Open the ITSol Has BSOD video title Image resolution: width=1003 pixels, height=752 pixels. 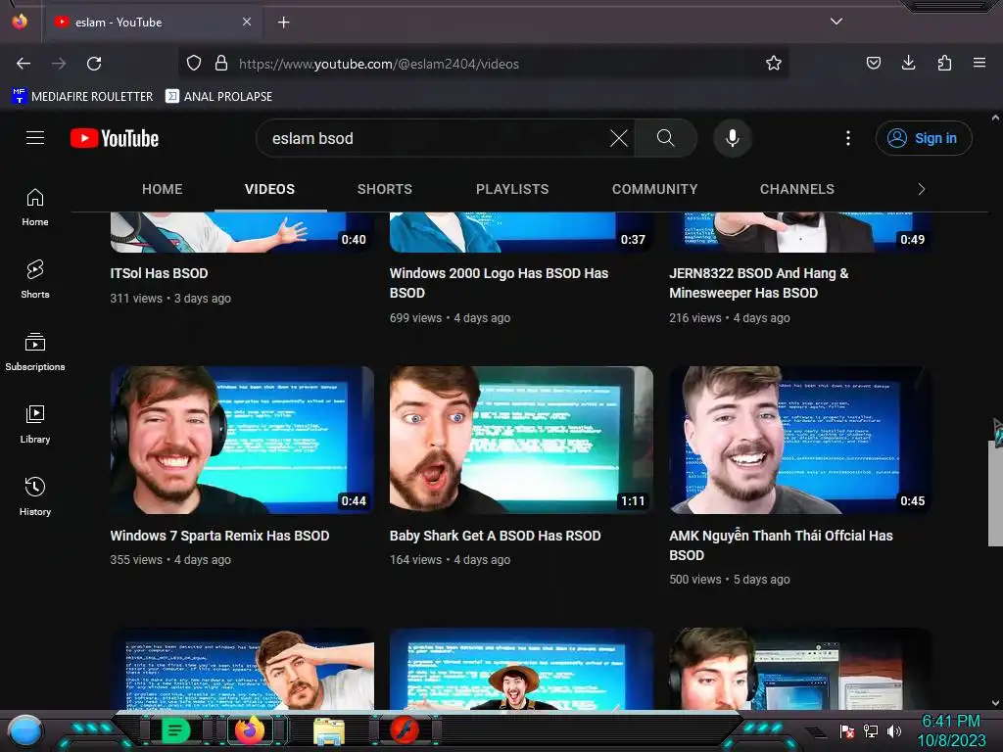pyautogui.click(x=160, y=273)
